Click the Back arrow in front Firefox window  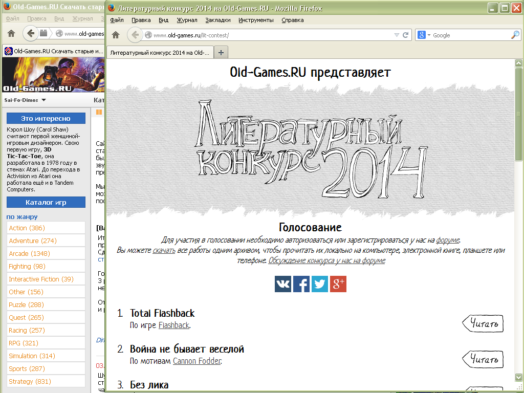[x=135, y=35]
